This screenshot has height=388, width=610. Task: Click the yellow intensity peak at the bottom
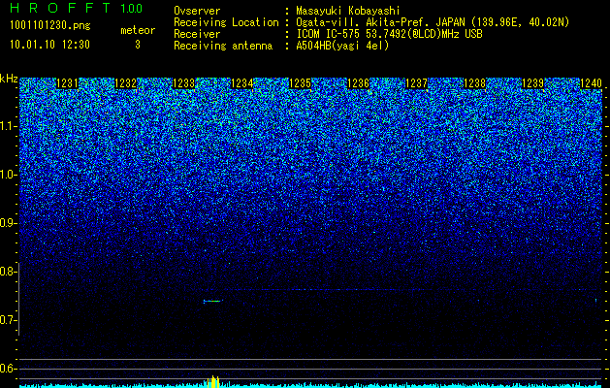pos(213,382)
